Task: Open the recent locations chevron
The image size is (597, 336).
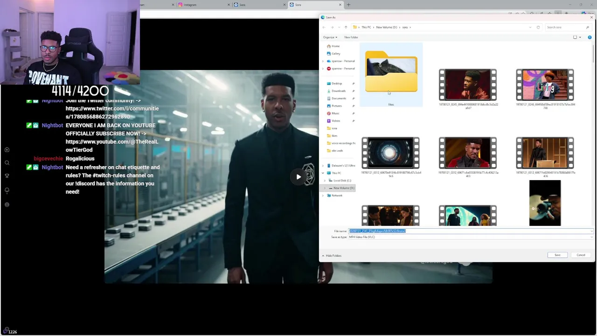Action: [x=339, y=27]
